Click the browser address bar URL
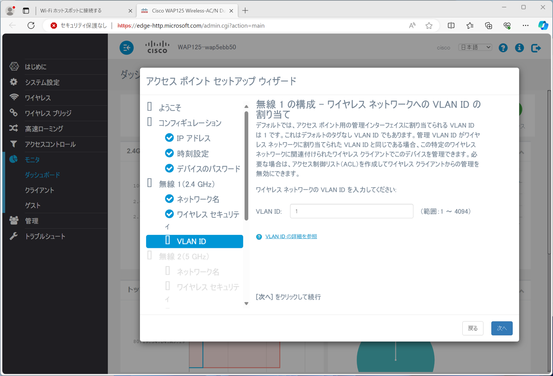The width and height of the screenshot is (553, 376). [191, 26]
